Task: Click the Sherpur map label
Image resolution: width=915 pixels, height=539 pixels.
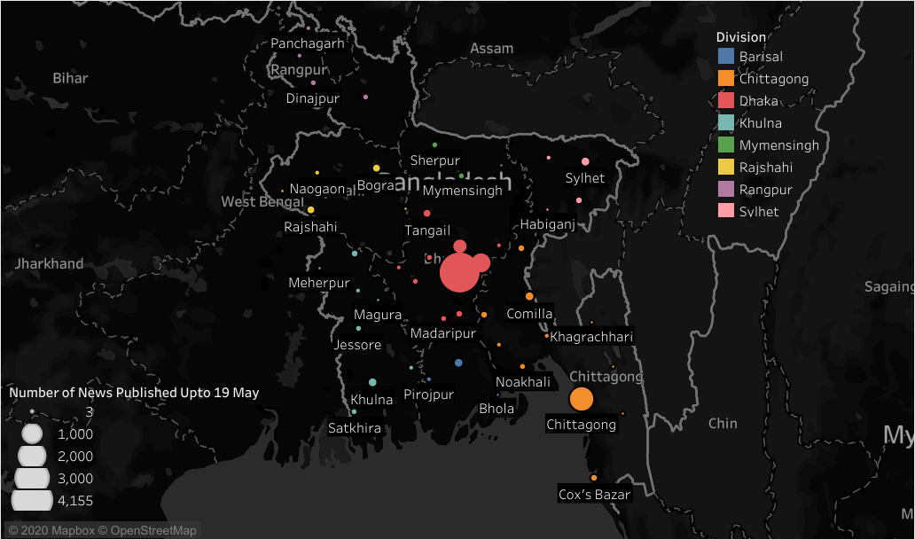Action: point(434,160)
